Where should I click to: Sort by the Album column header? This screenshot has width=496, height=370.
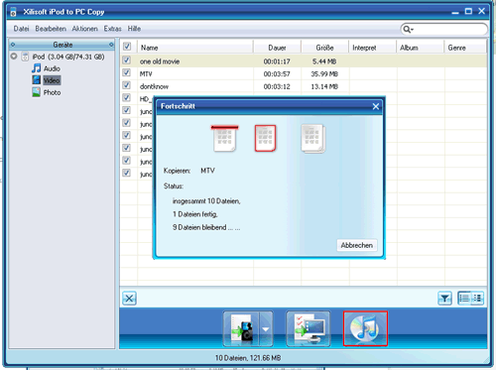pyautogui.click(x=420, y=48)
